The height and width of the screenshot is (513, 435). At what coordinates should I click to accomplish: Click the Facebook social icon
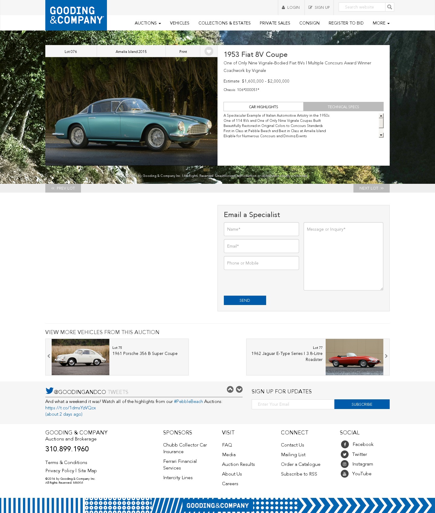point(345,444)
